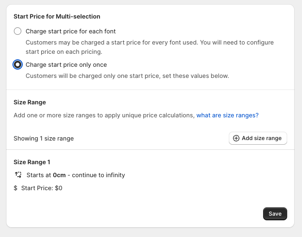Viewport: 302px width, 237px height.
Task: Select "Charge start price only once" radio
Action: point(18,64)
